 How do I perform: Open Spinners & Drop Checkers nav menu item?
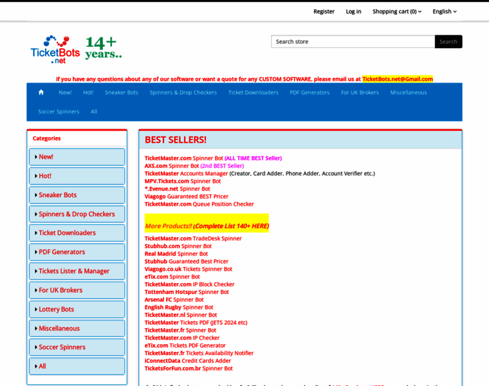(x=183, y=92)
